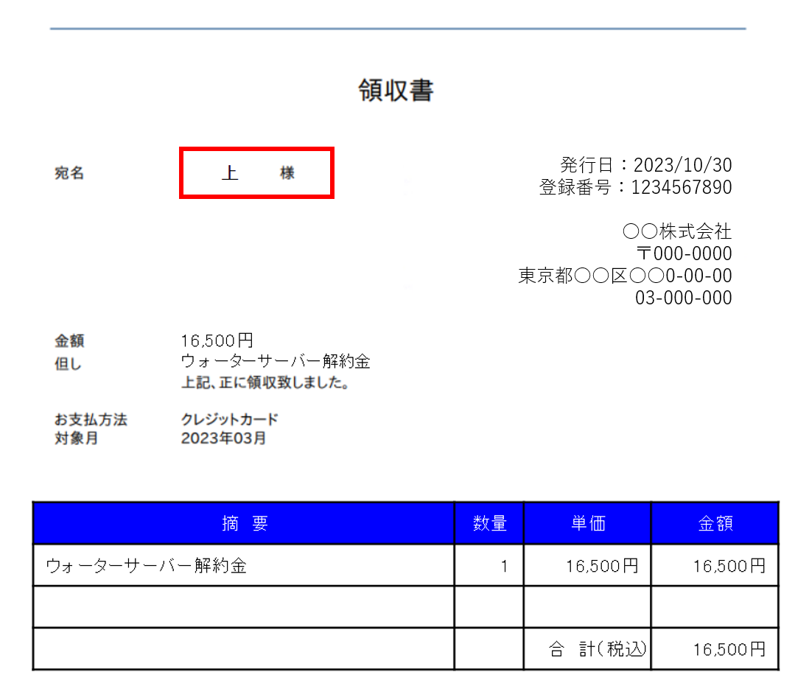Click the 宛名 label
Screen dimensions: 809x689
pos(69,173)
